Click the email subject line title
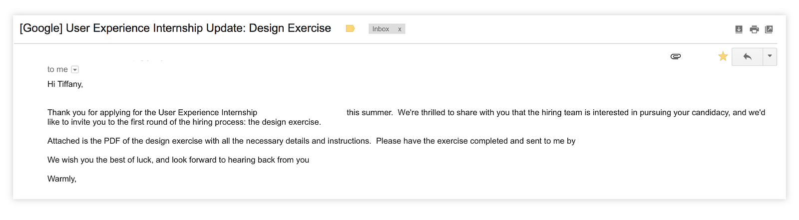799x220 pixels. [x=175, y=28]
